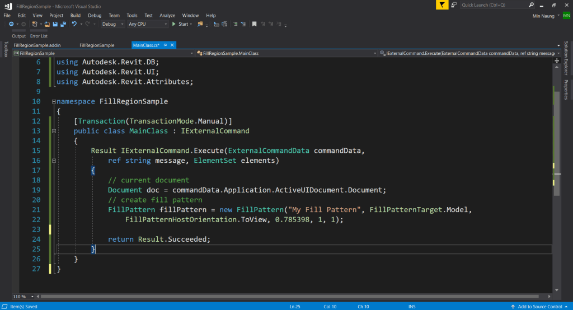The width and height of the screenshot is (573, 310).
Task: Switch to the FillRegionSample.addin tab
Action: (37, 45)
